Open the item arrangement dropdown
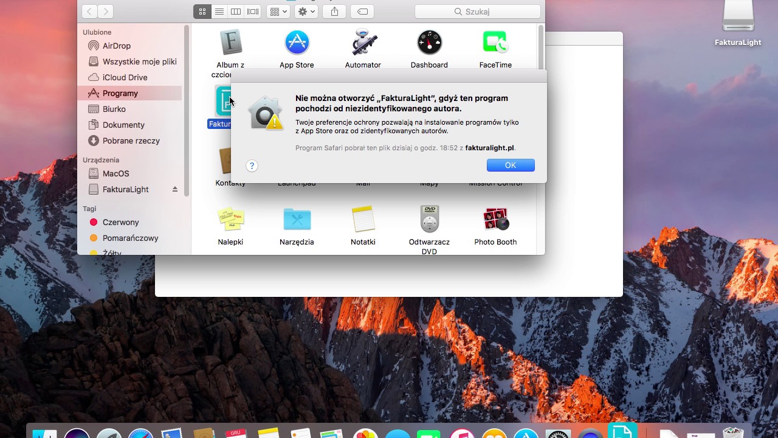The width and height of the screenshot is (778, 438). [278, 12]
